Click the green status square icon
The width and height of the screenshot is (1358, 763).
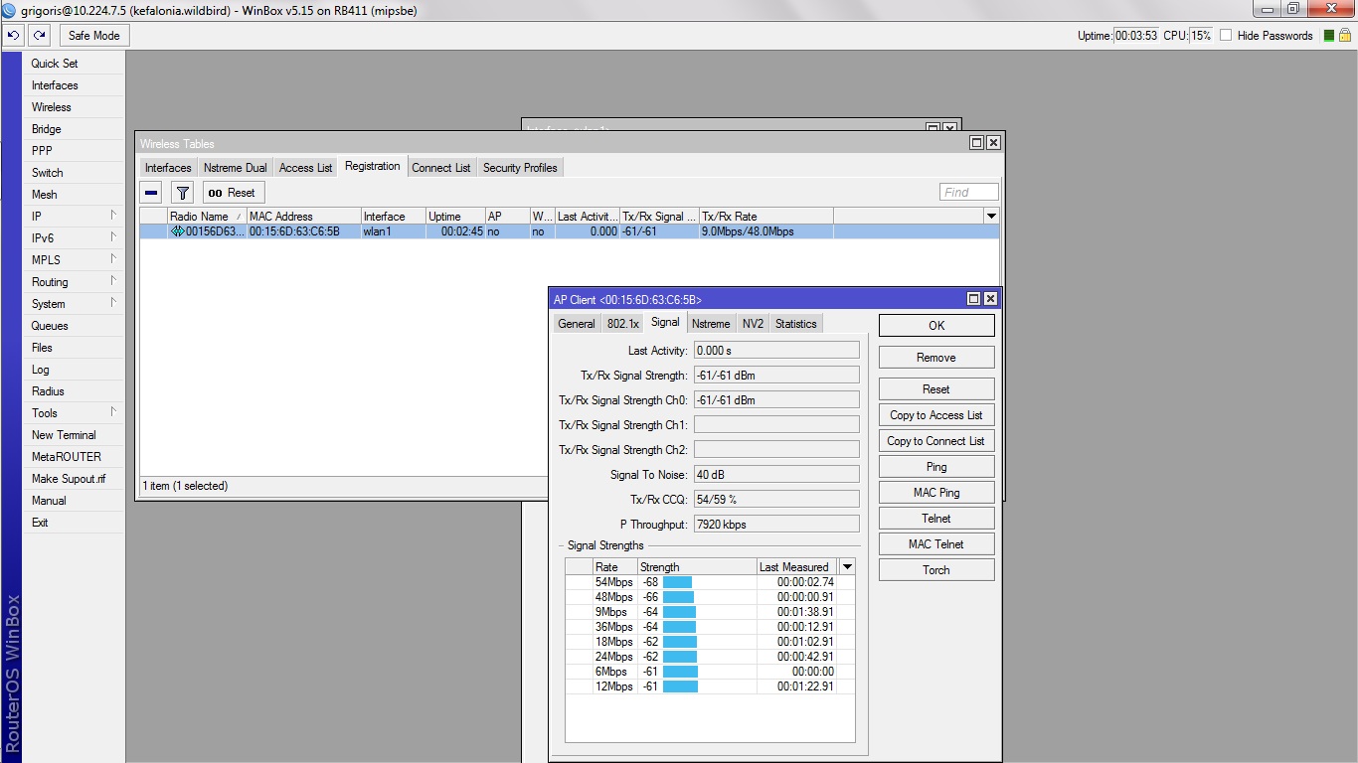pyautogui.click(x=1329, y=35)
